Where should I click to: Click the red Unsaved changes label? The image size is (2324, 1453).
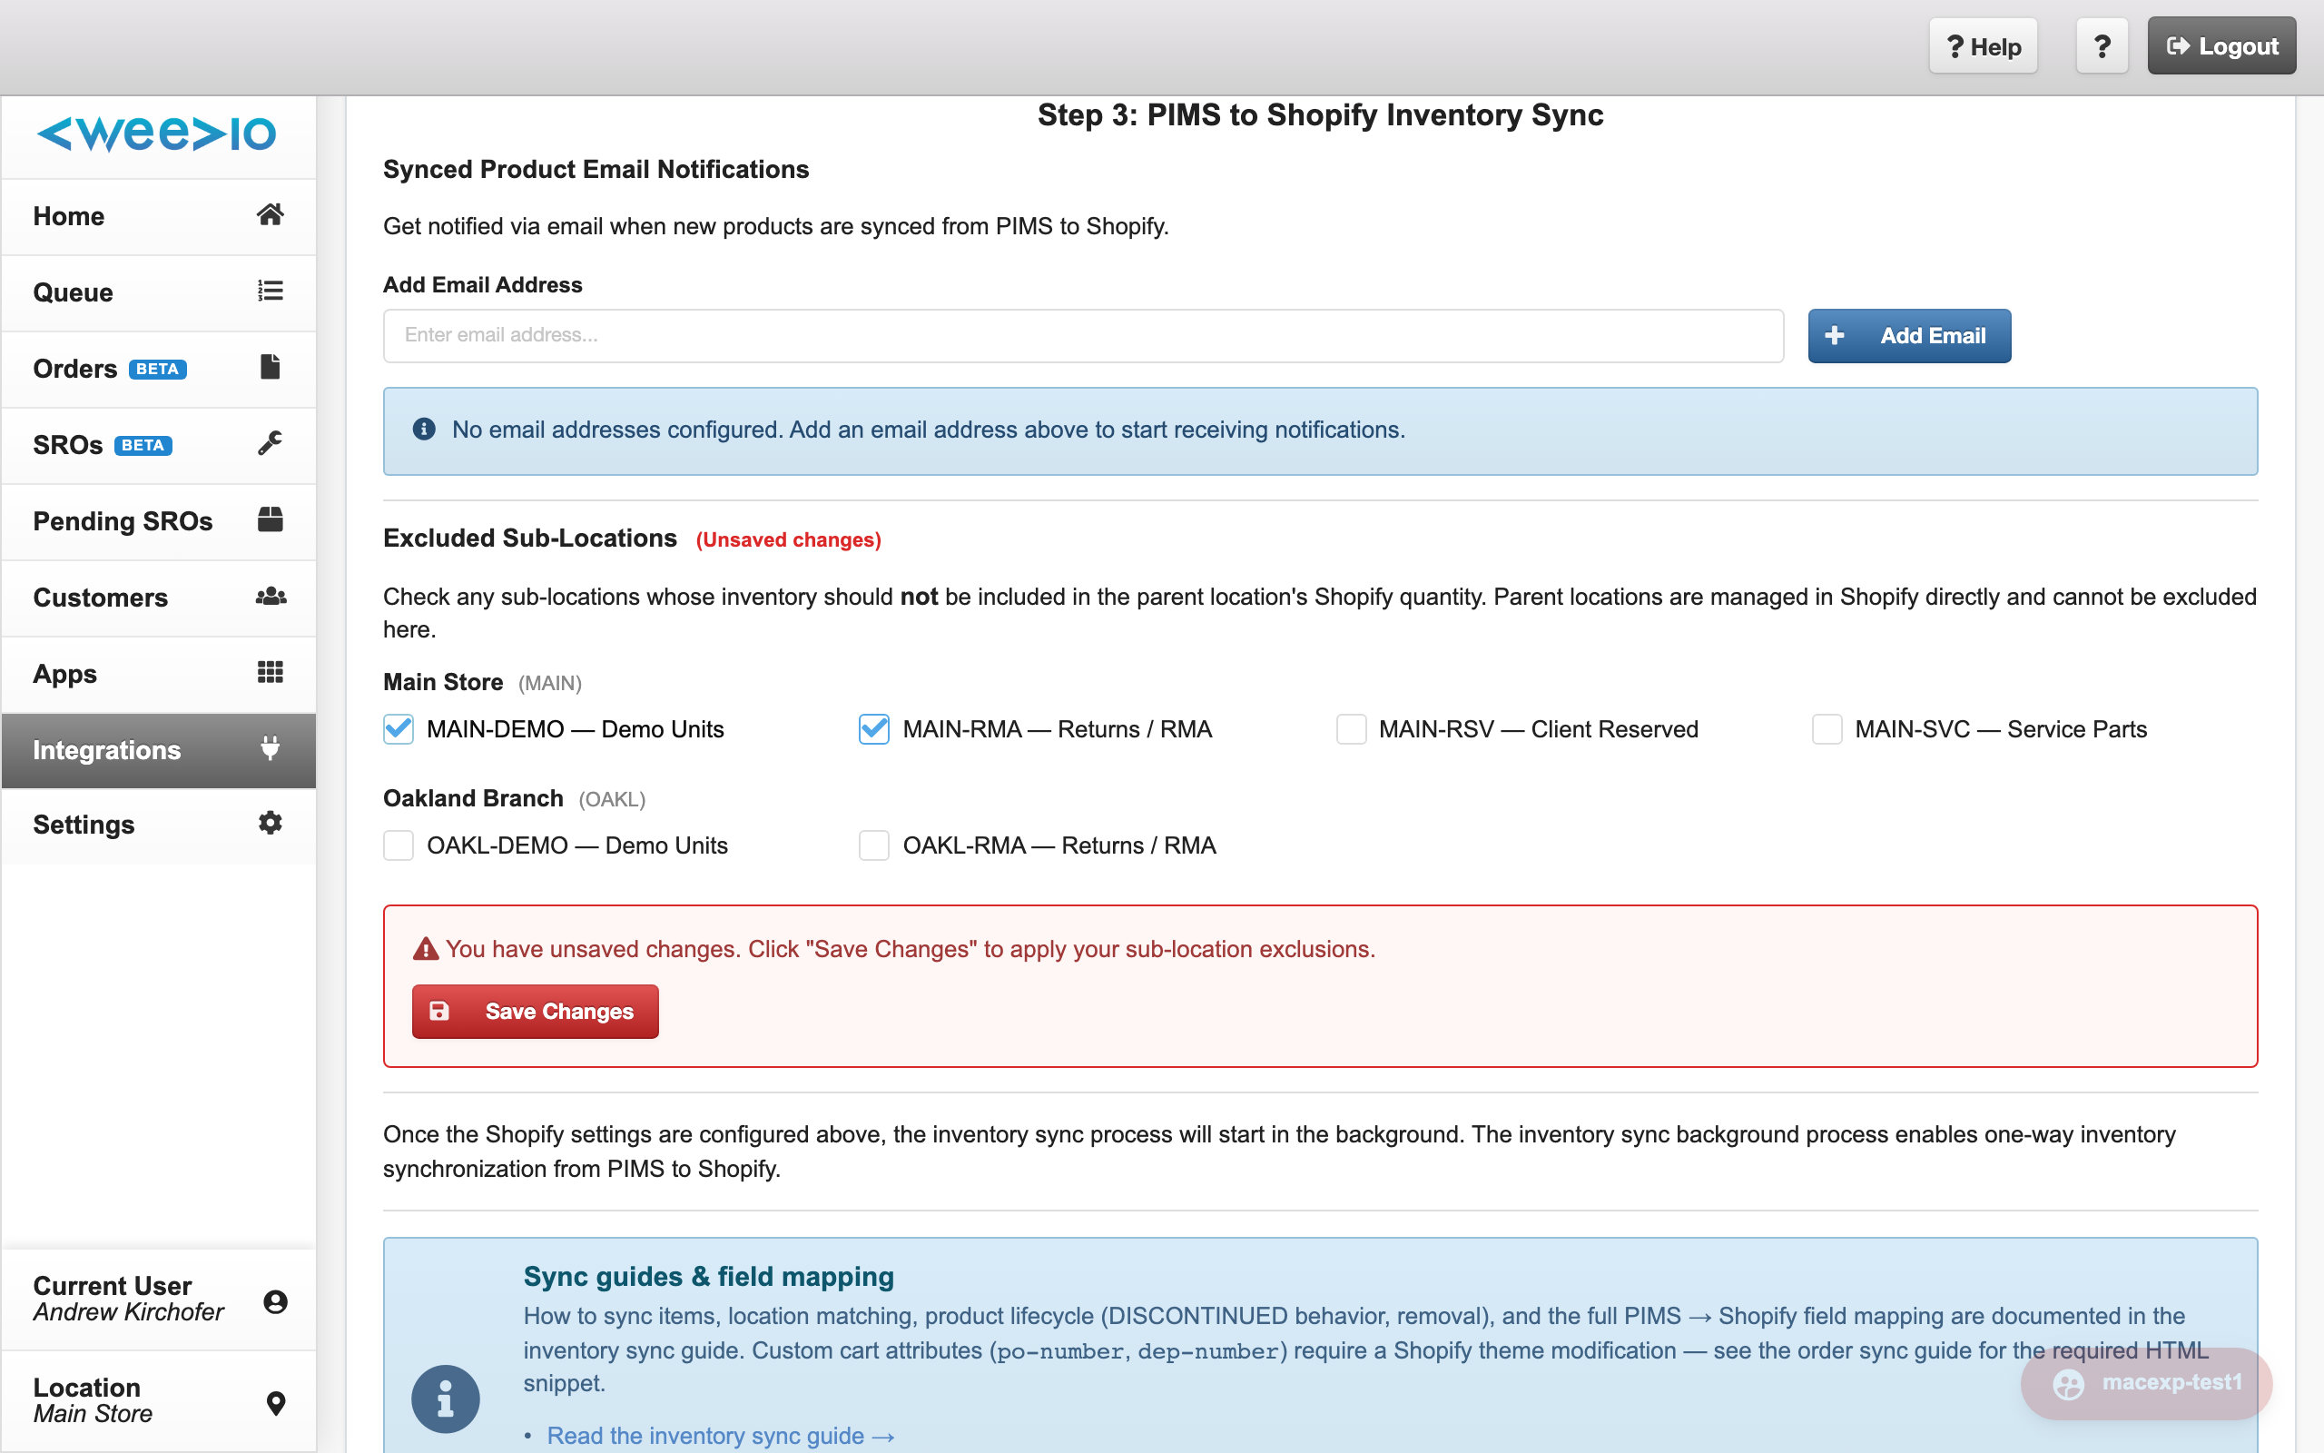pos(788,540)
